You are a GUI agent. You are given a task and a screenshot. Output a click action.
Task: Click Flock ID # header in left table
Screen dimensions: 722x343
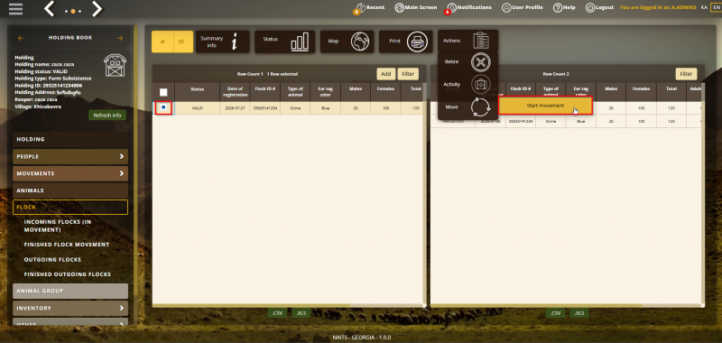(x=264, y=92)
